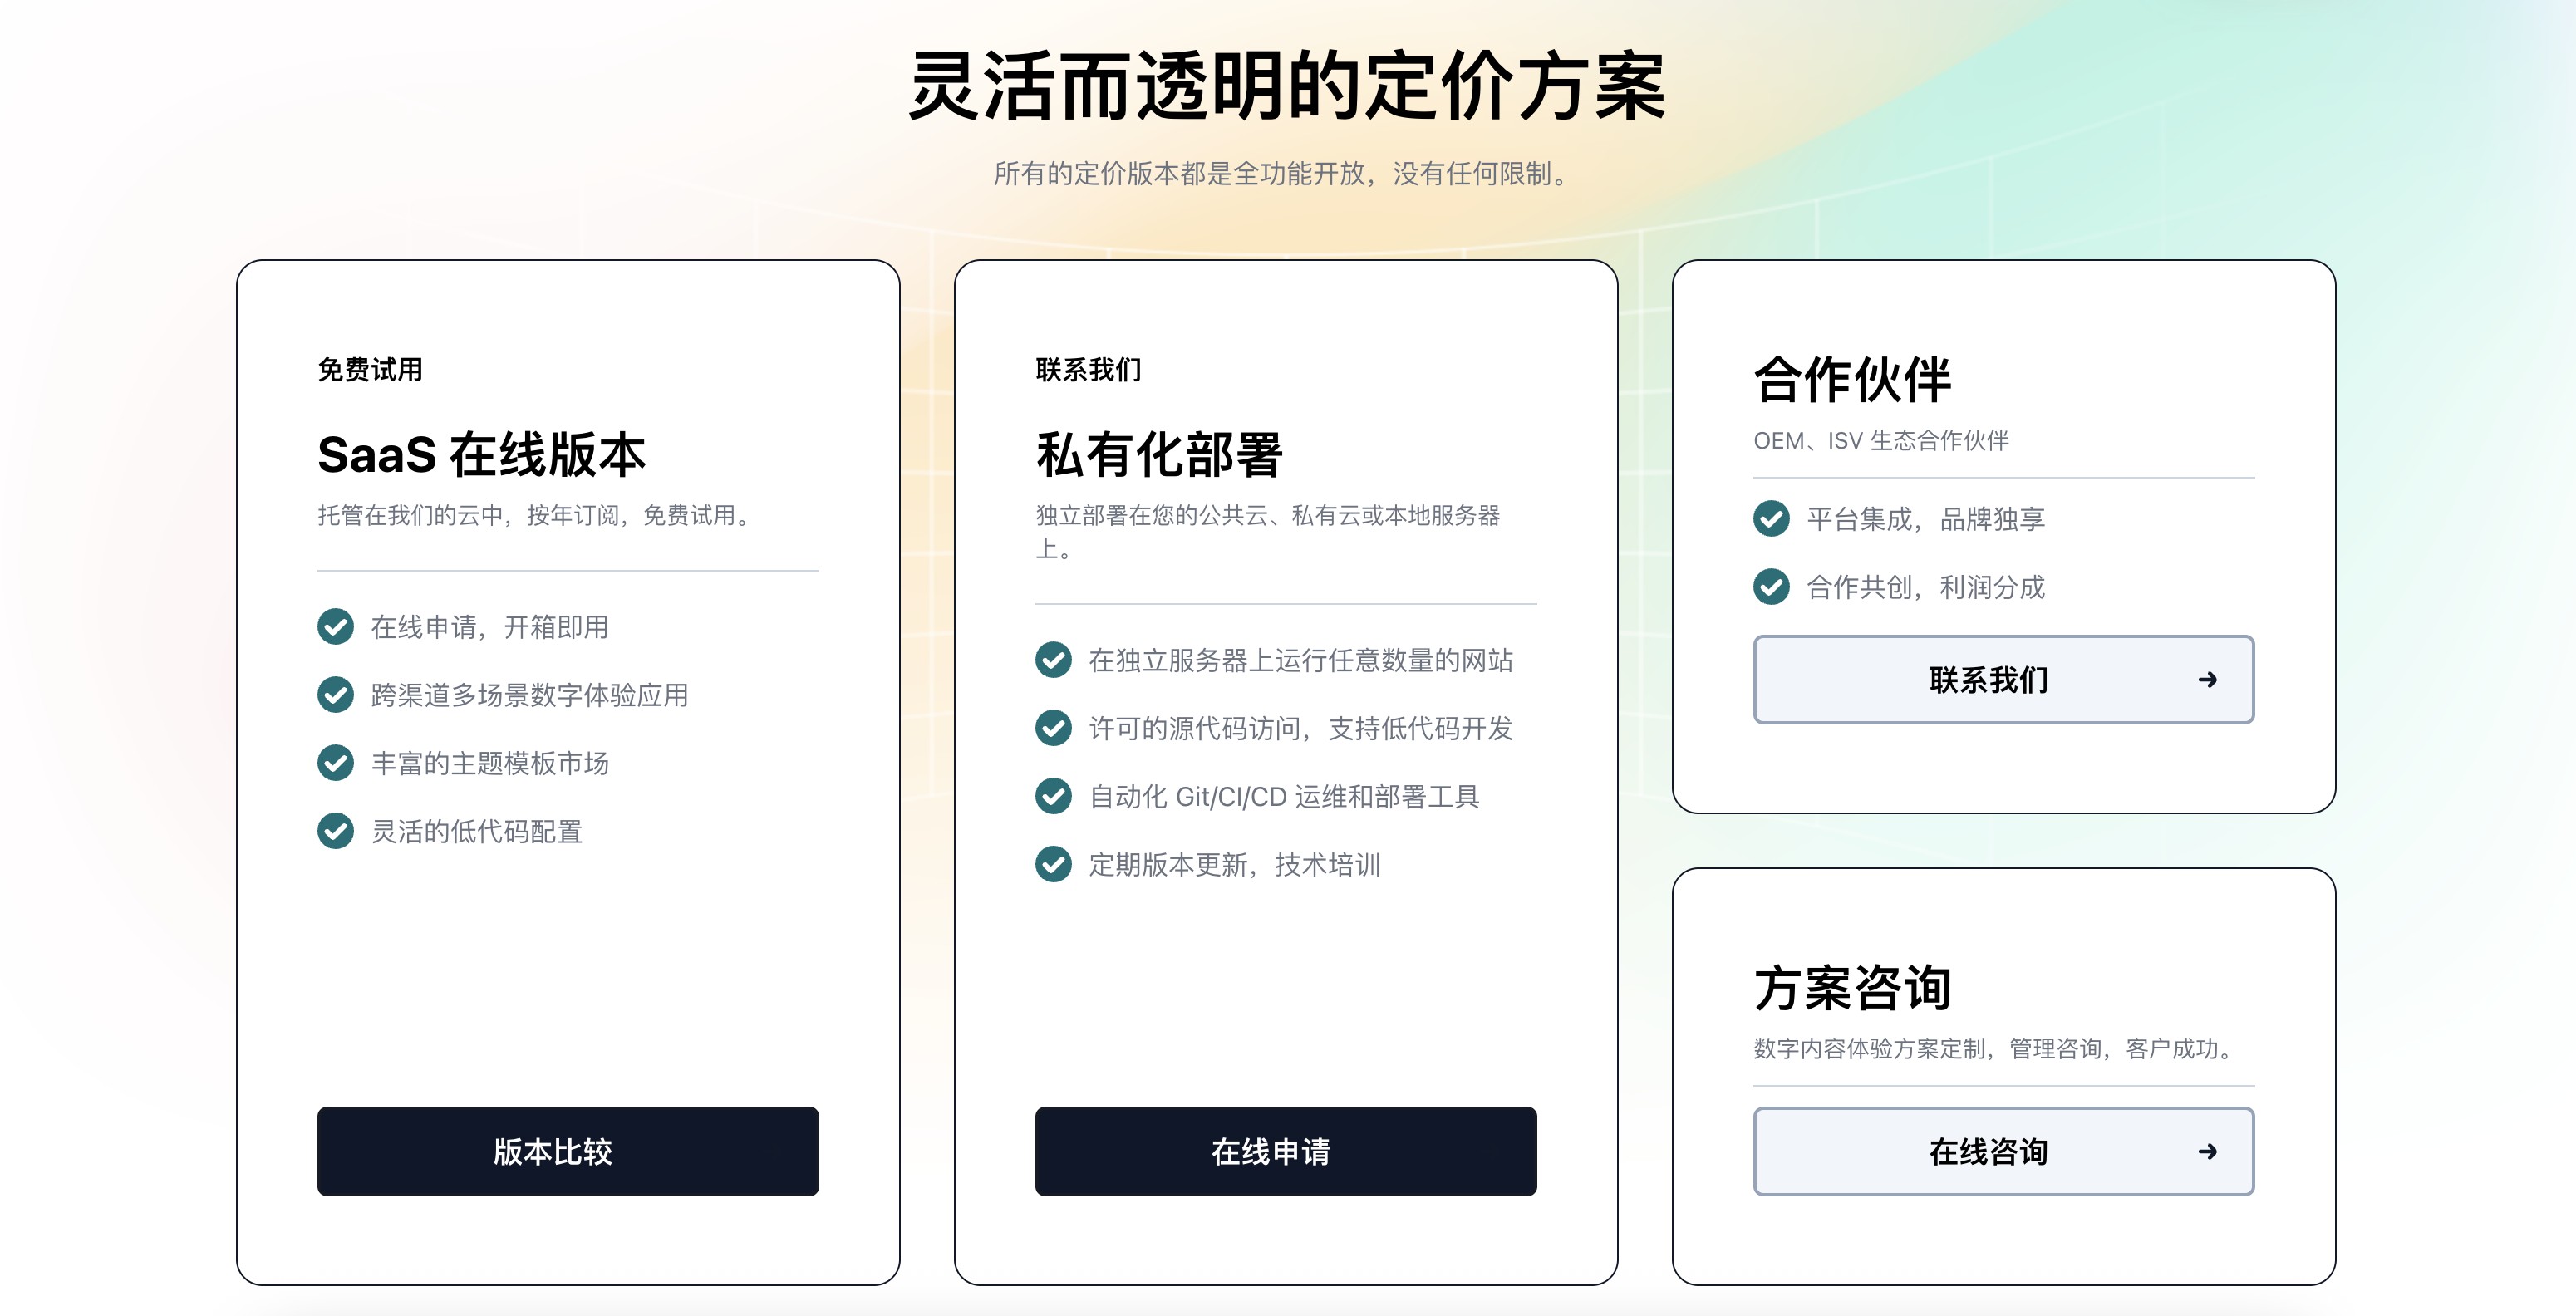2576x1316 pixels.
Task: Click checkmark icon beside 丰富的主题模板市场
Action: pyautogui.click(x=335, y=763)
